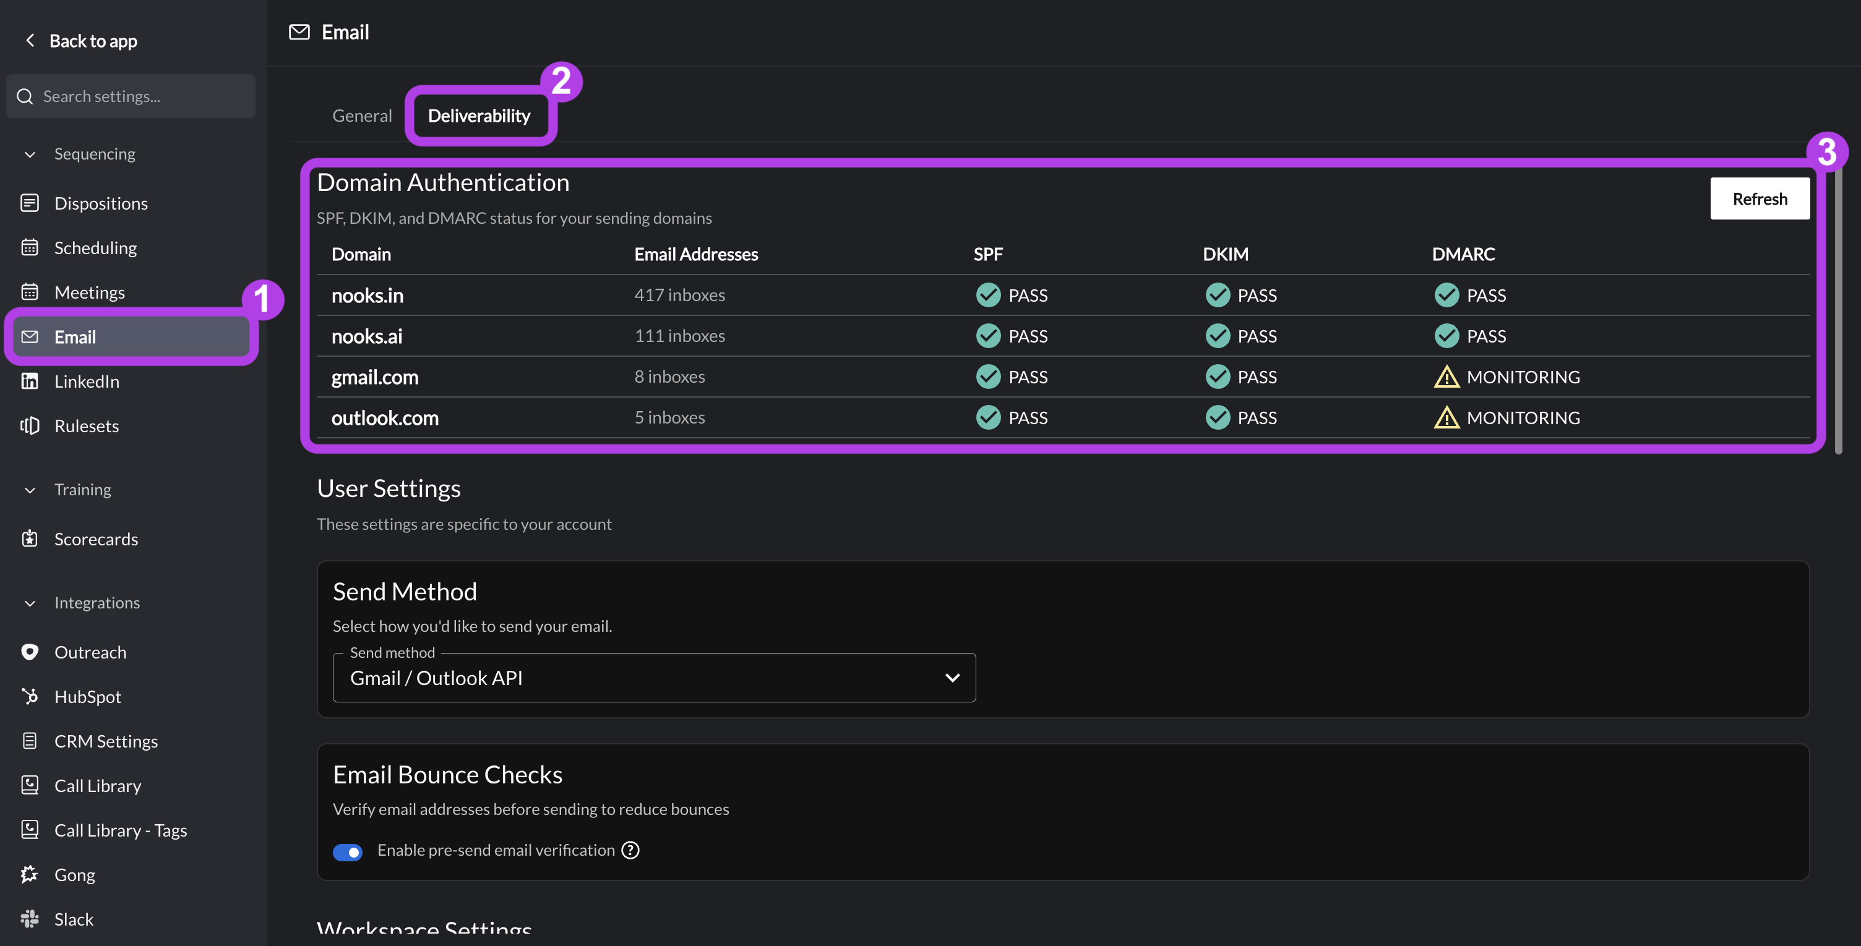The height and width of the screenshot is (946, 1861).
Task: Click the Email envelope icon in sidebar
Action: click(30, 336)
